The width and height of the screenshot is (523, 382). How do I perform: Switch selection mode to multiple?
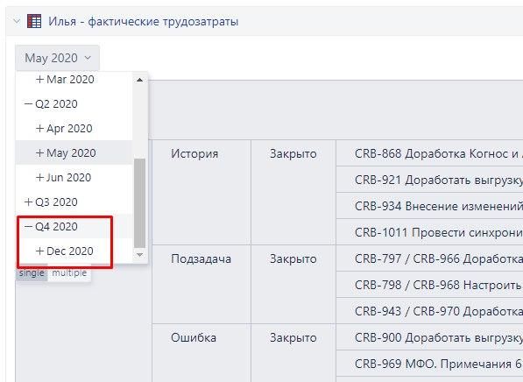[x=69, y=272]
